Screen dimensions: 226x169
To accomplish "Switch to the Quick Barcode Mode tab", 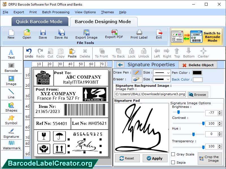I will 40,21.
